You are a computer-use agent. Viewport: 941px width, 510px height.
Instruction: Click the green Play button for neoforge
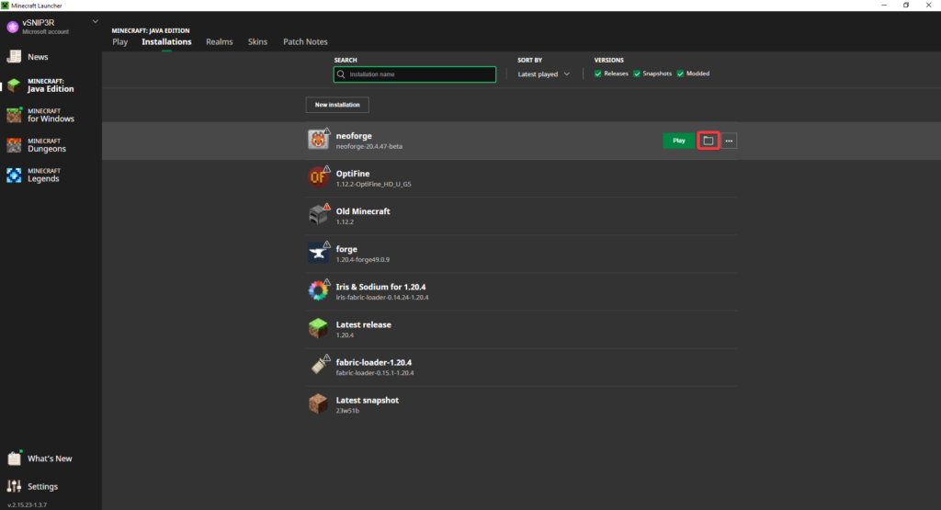678,141
